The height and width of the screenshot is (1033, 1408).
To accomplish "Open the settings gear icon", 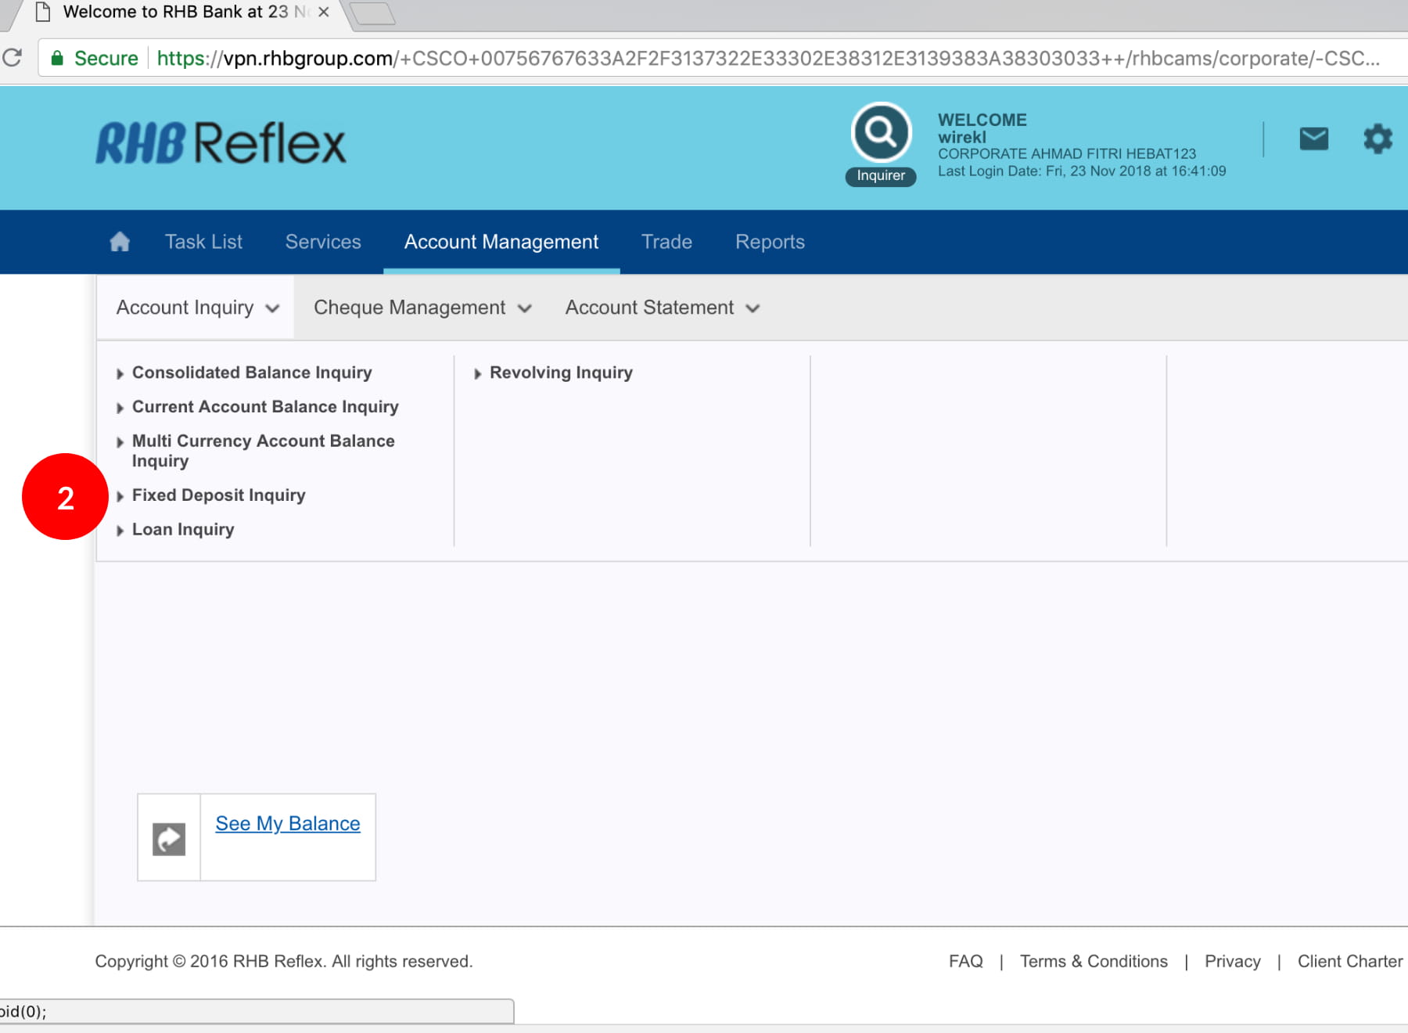I will tap(1377, 139).
